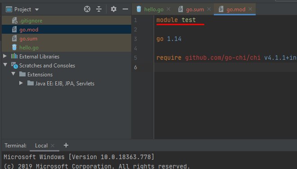
Task: Click the 'module' keyword in editor
Action: (x=167, y=20)
